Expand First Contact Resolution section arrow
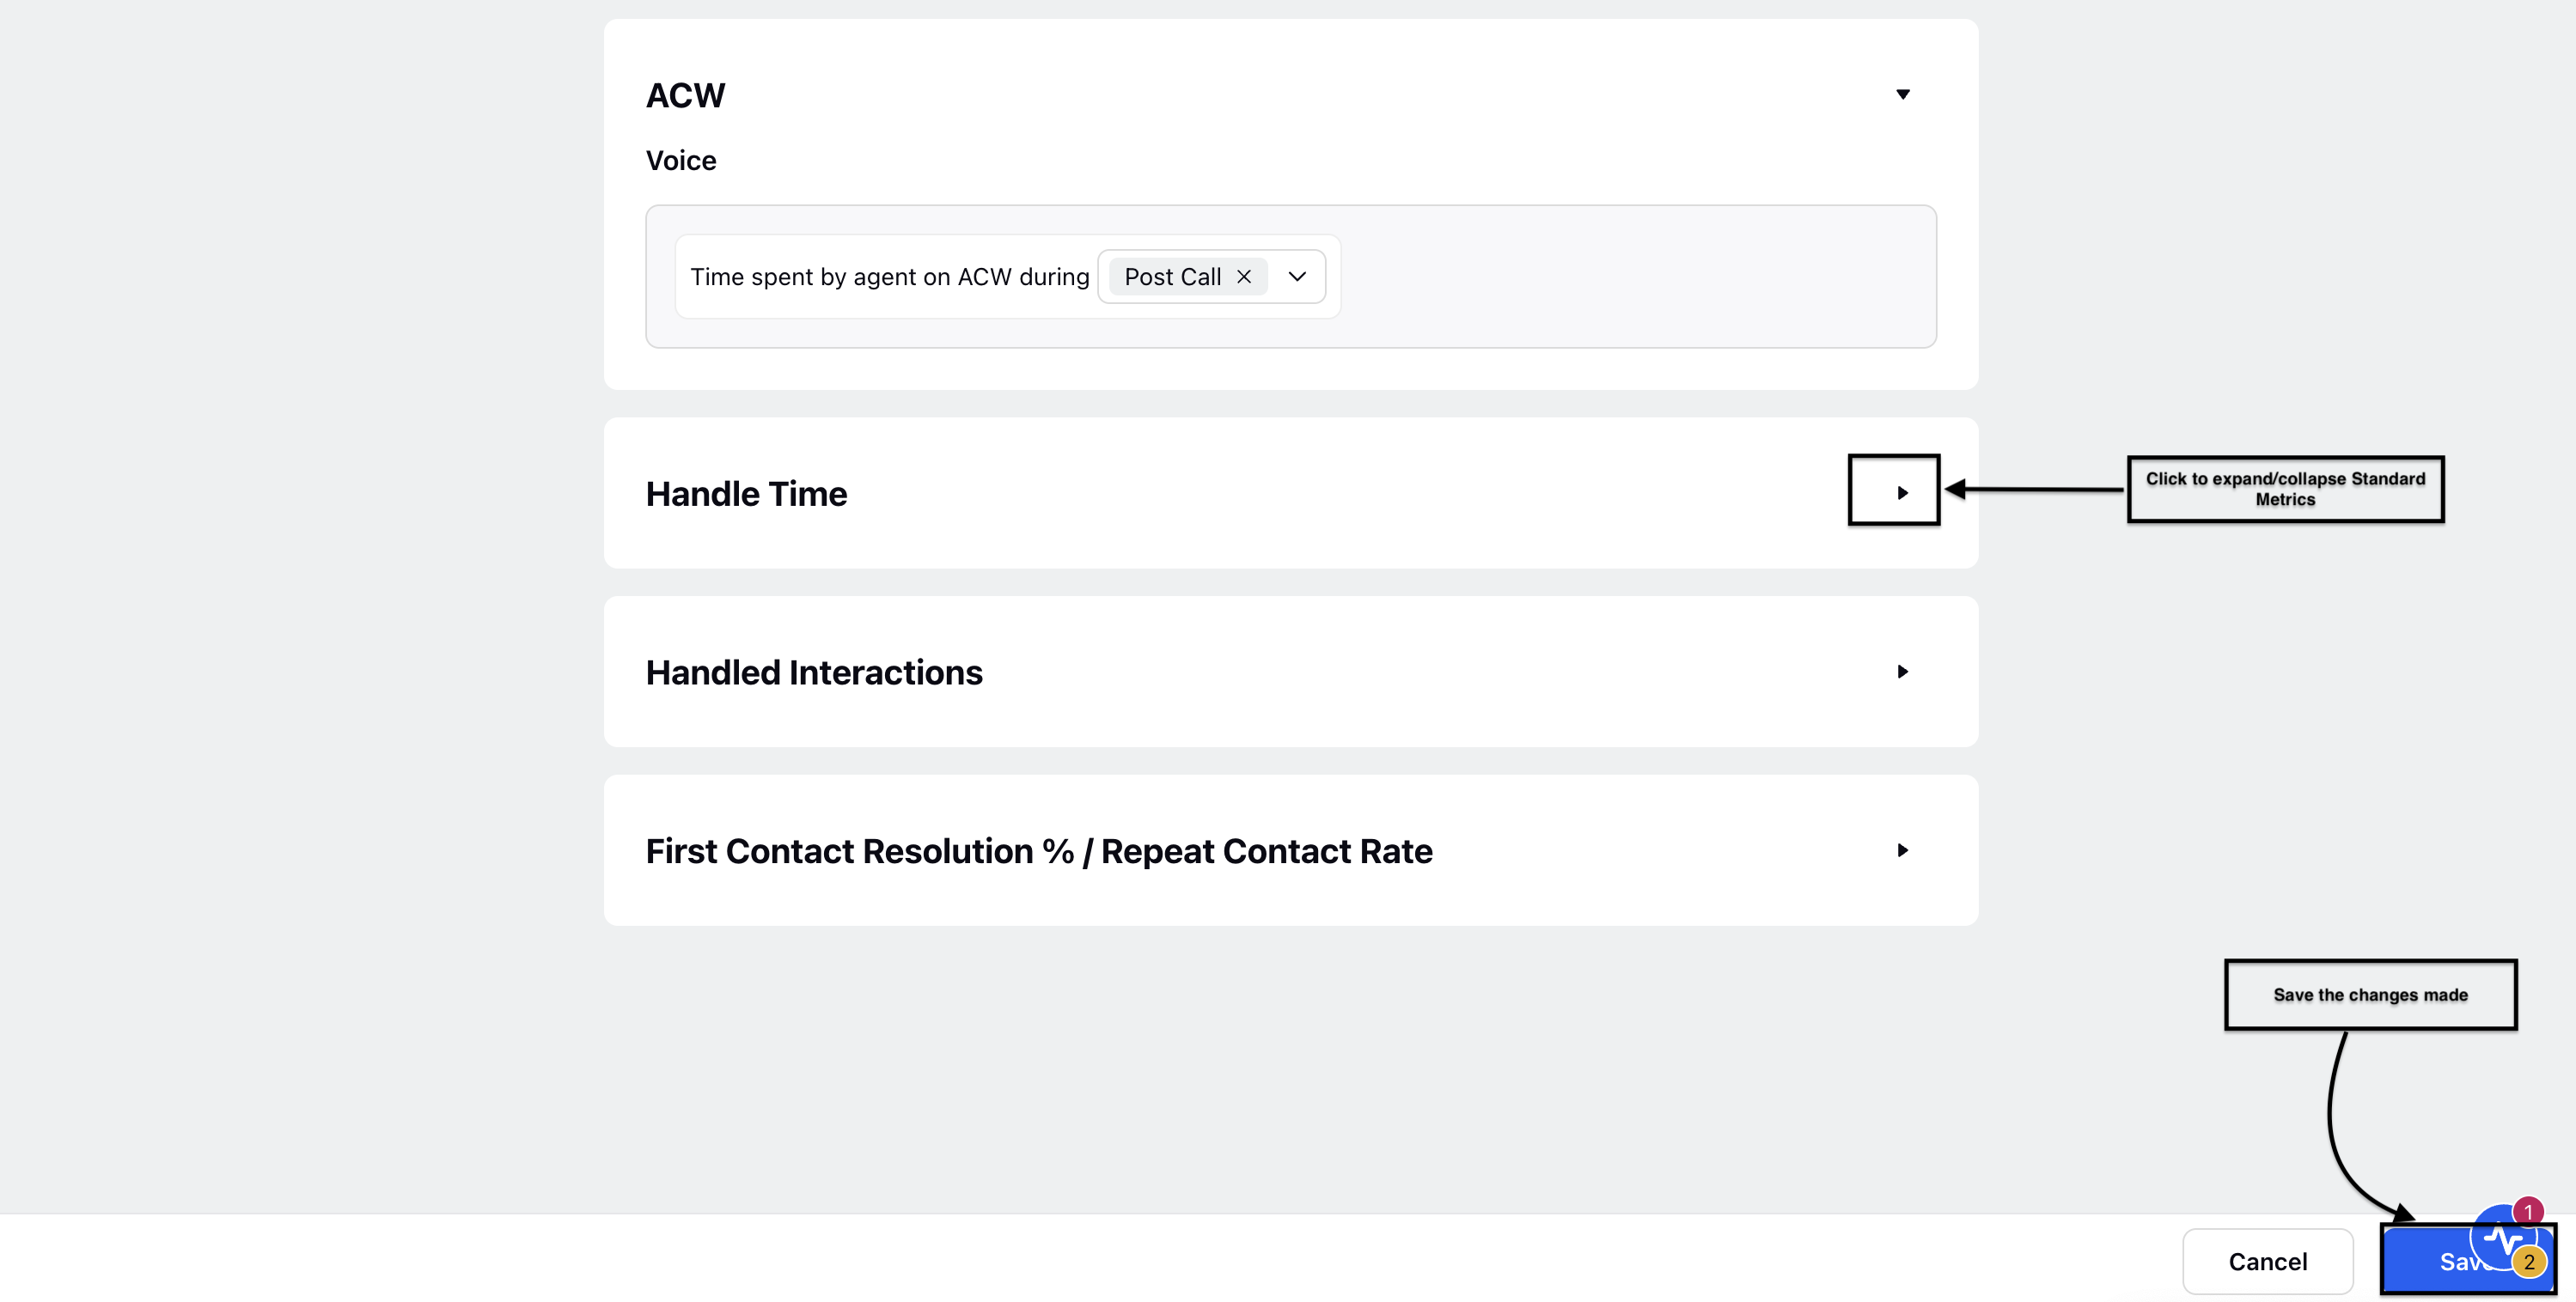 (1902, 850)
